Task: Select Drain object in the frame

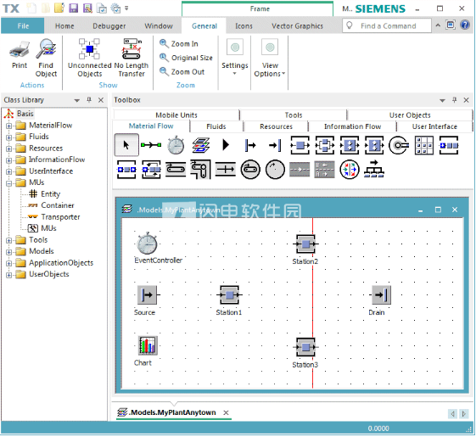Action: point(381,295)
